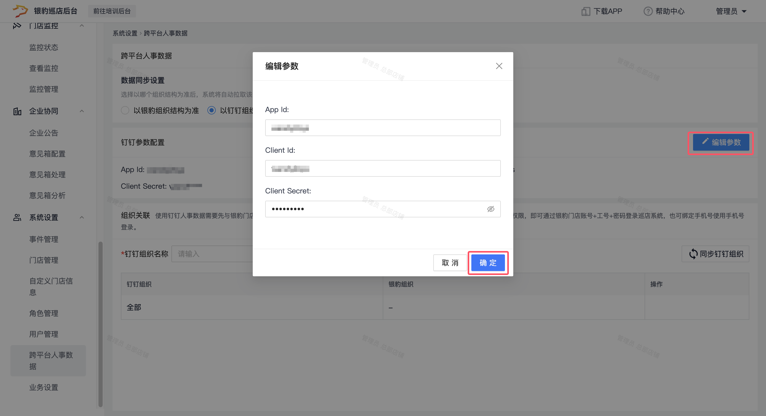
Task: Click the 银豹 leopard logo icon
Action: click(20, 11)
